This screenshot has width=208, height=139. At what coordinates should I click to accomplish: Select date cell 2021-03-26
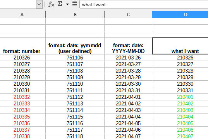(128, 58)
